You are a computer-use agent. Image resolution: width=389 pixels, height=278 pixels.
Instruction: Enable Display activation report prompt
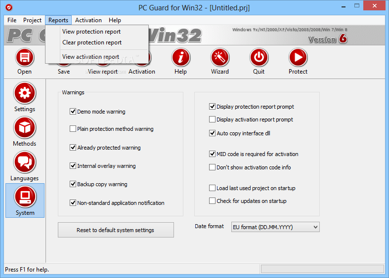(212, 119)
